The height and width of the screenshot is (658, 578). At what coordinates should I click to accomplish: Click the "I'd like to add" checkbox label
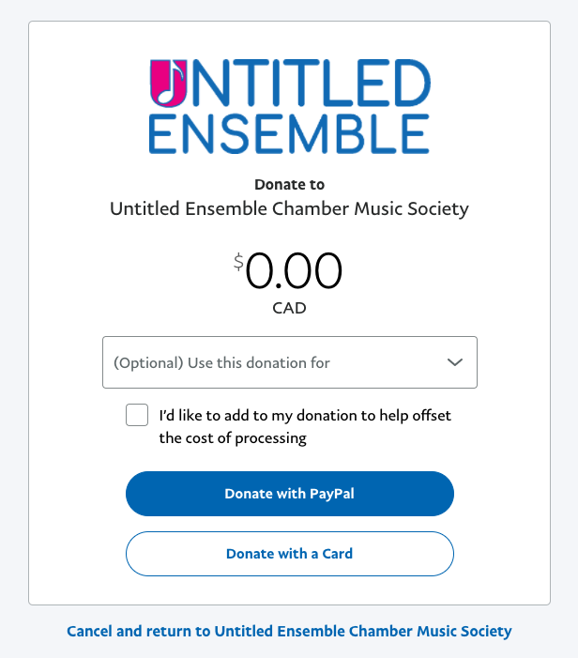[x=305, y=415]
